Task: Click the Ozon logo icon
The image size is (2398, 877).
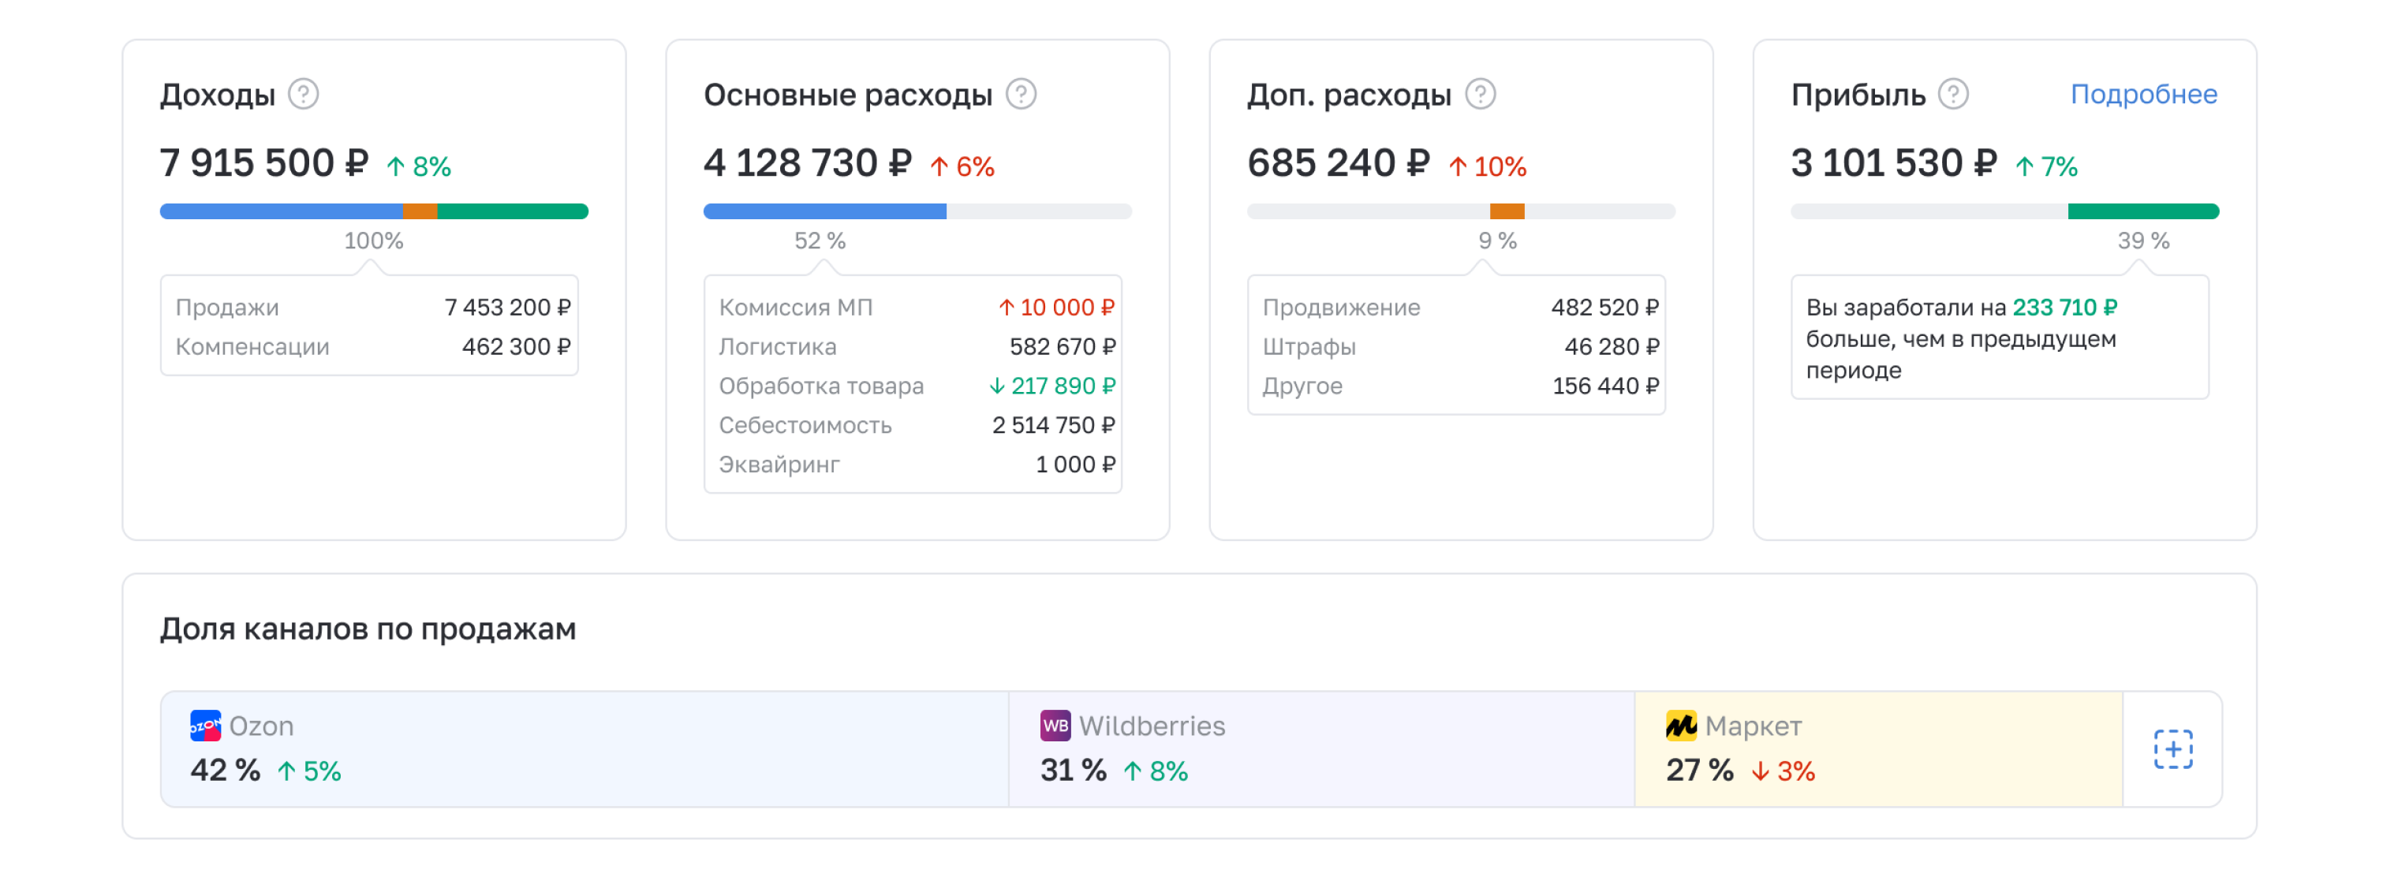Action: point(205,726)
